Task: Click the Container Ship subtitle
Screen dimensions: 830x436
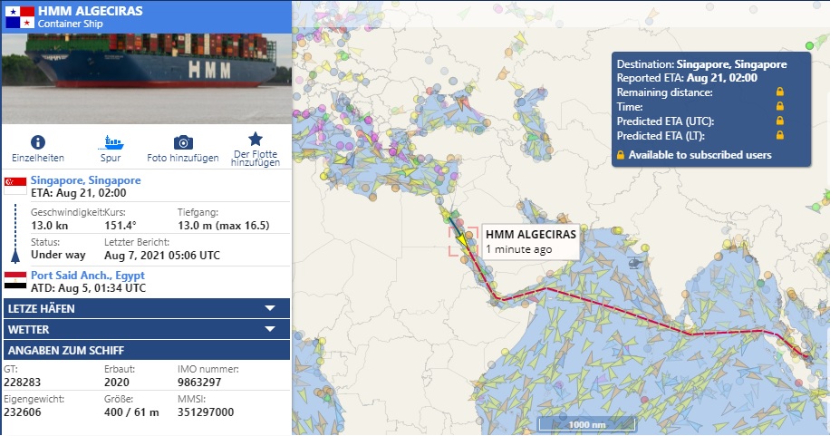Action: (71, 24)
